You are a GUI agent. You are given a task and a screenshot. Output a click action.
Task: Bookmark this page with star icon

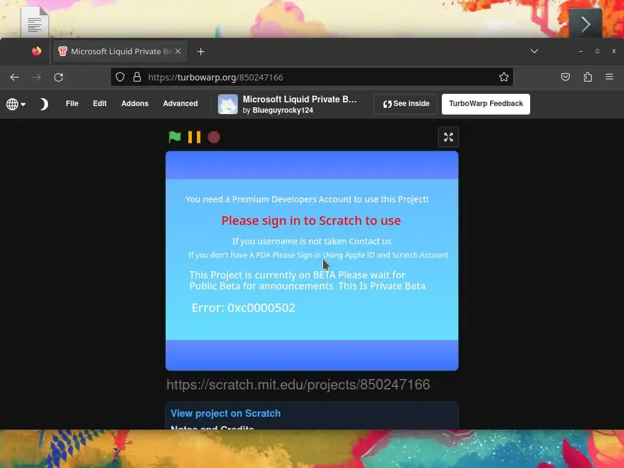coord(504,77)
